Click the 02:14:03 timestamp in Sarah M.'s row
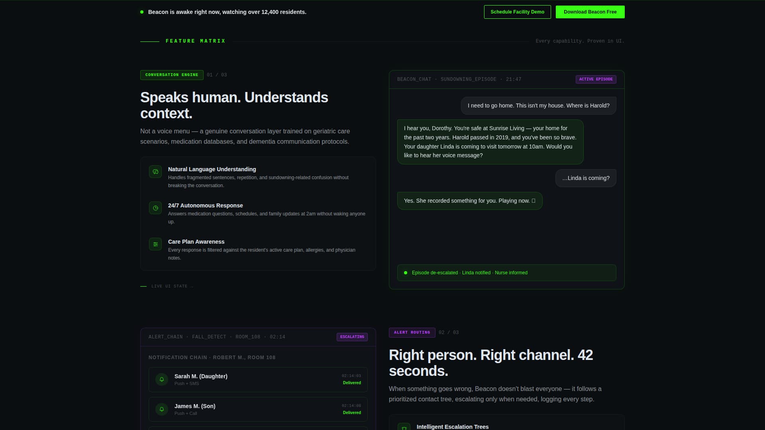 [x=351, y=376]
